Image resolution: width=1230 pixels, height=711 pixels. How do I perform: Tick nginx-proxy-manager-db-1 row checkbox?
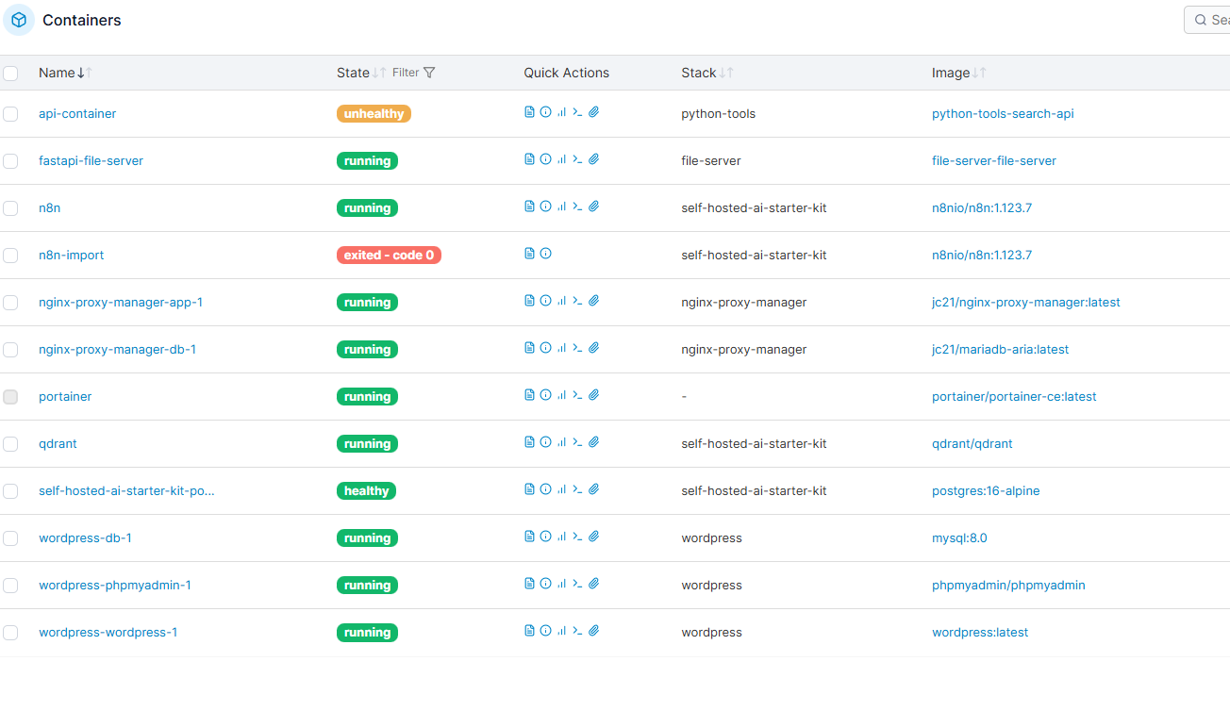(x=10, y=350)
